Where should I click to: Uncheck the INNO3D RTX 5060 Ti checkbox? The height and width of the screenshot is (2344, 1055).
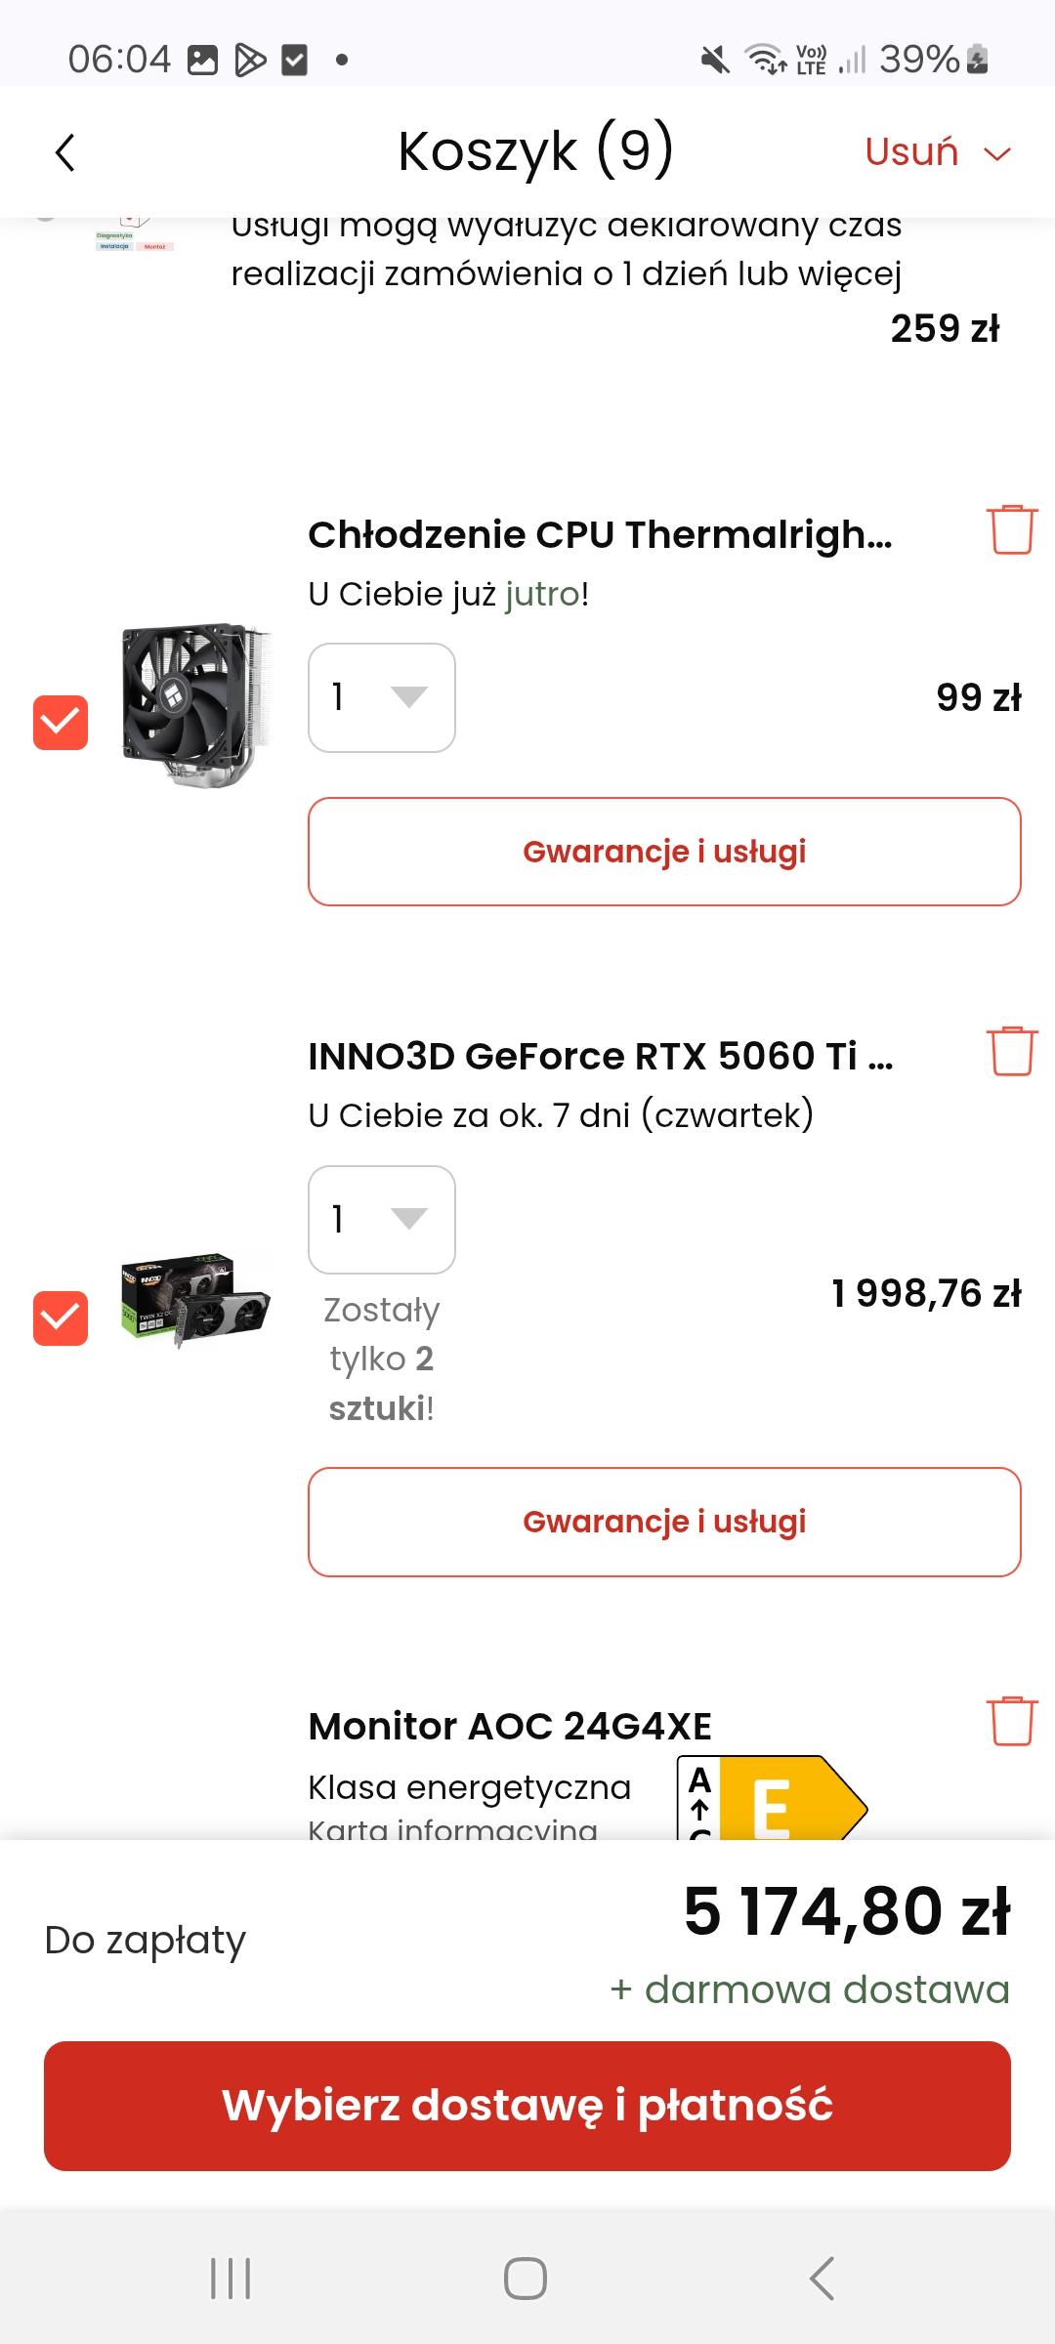(61, 1318)
